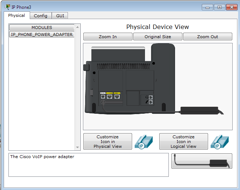
Task: Click the Packet Tracer window title icon
Action: coord(7,7)
